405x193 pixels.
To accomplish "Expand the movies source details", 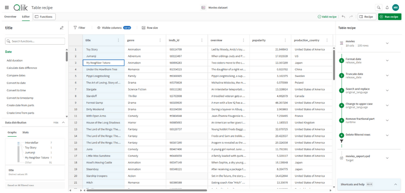I will 387,43.
